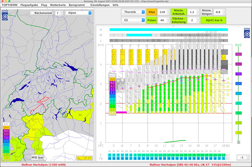Click the 25 KT wind barb legend
This screenshot has width=252, height=167.
tap(84, 158)
